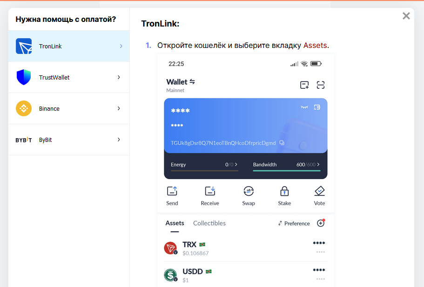Click the add asset plus icon
The width and height of the screenshot is (424, 287).
tap(321, 223)
